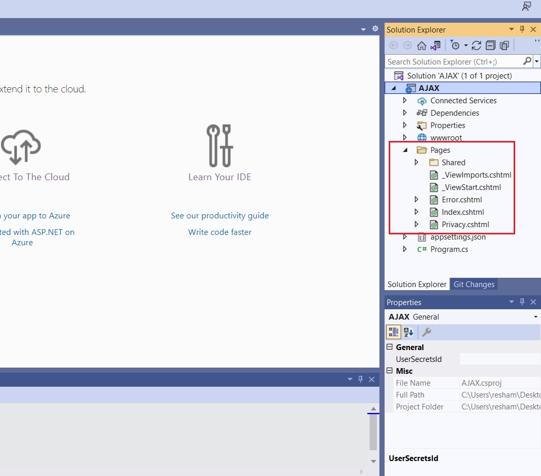Select the _ViewImports.cshtml file
This screenshot has width=541, height=476.
pos(476,175)
